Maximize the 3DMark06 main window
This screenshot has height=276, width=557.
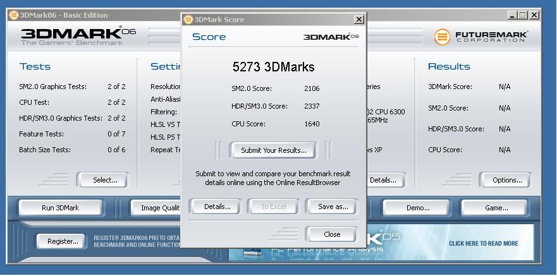tap(523, 15)
